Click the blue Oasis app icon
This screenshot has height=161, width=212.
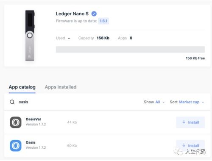[16, 145]
